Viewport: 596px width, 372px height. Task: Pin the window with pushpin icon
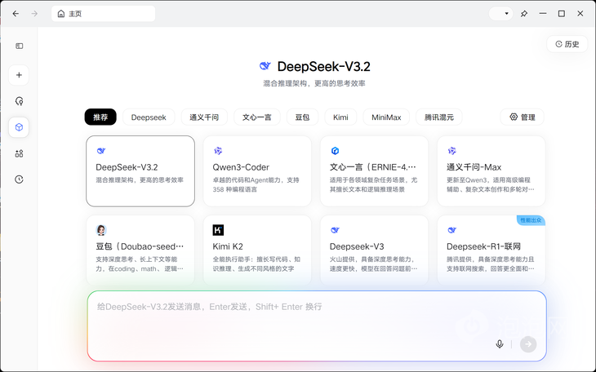(x=524, y=14)
